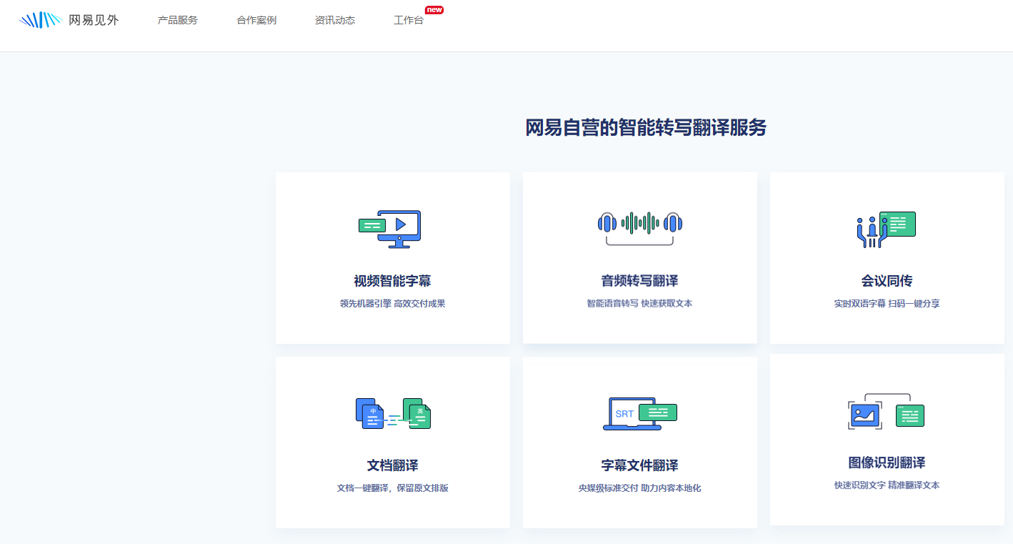Image resolution: width=1013 pixels, height=544 pixels.
Task: Open the 文档翻译 service link
Action: pos(392,465)
